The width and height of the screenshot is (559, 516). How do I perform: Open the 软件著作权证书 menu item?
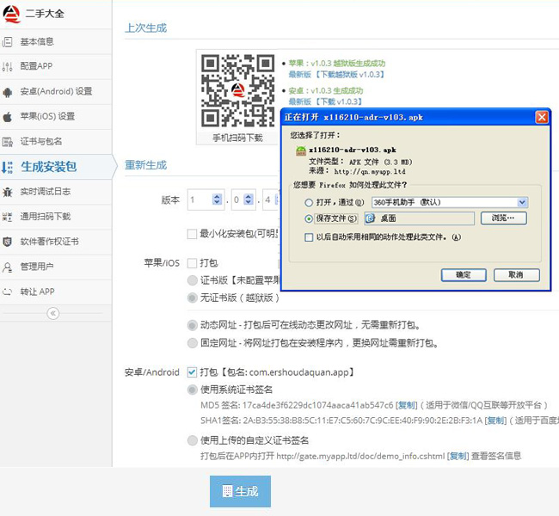[56, 242]
